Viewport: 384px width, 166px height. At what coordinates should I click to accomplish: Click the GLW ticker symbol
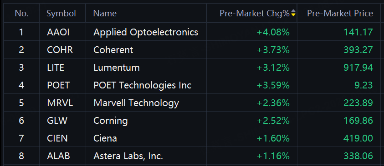pos(57,121)
